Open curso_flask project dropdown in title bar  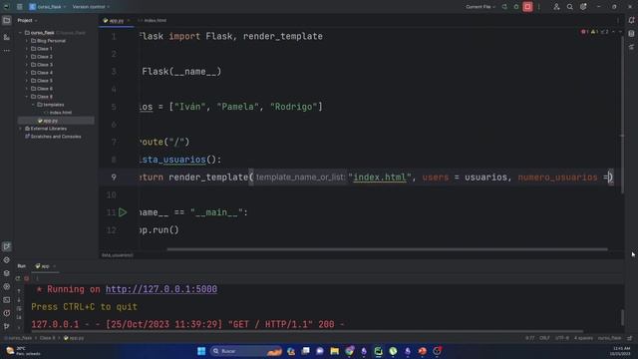(48, 7)
